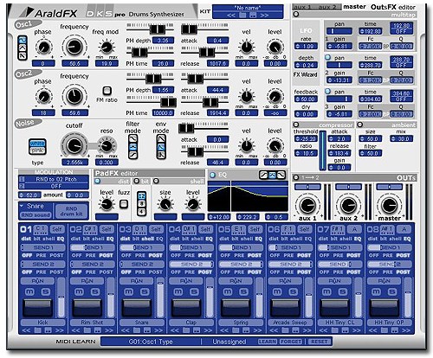
Task: Pick the middle Noise env mode shape
Action: (161, 147)
